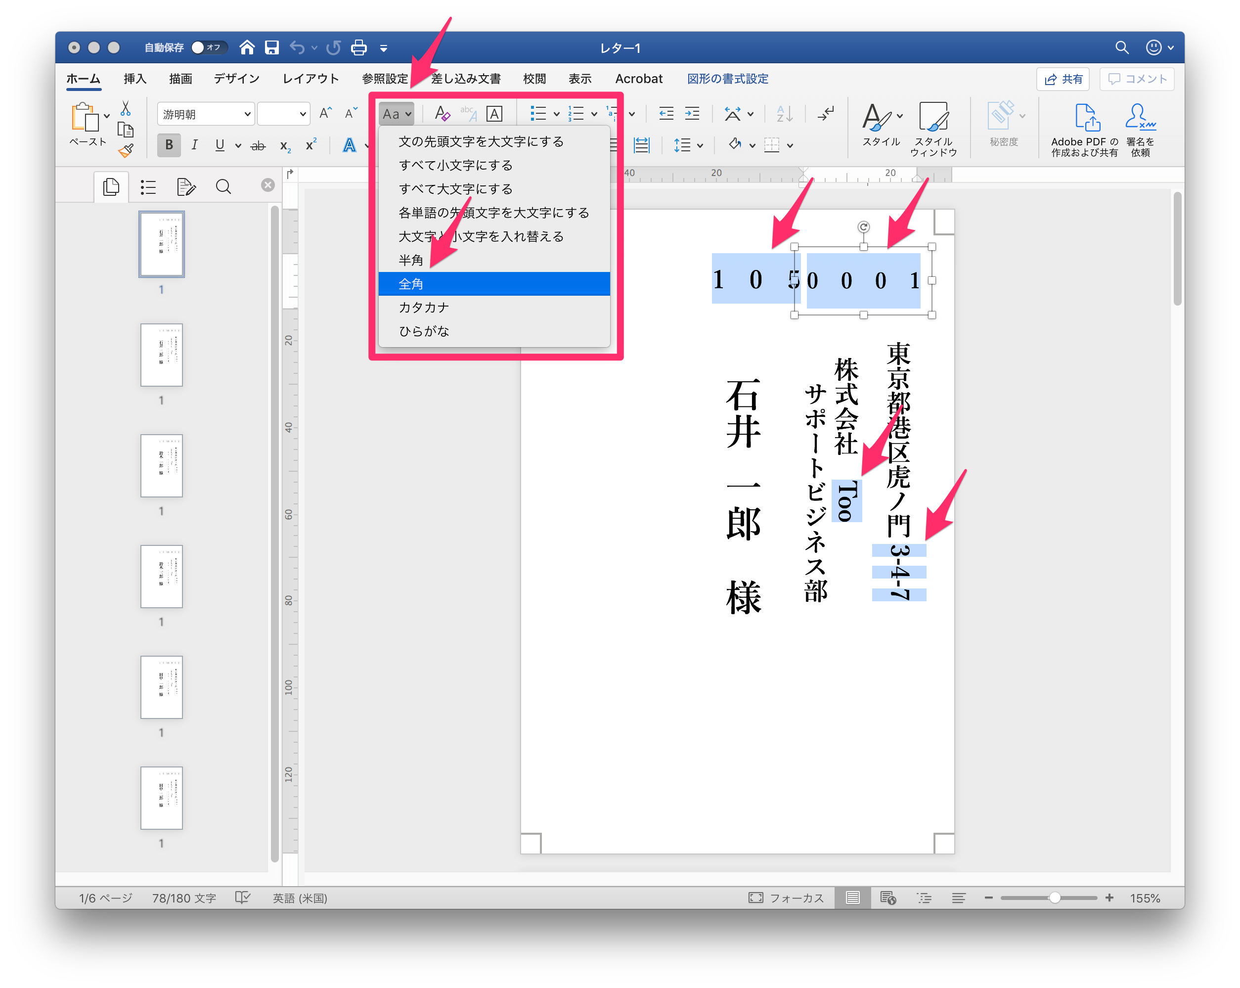Screen dimensions: 1240x988
Task: Open the feedback smiley menu
Action: tap(1159, 47)
